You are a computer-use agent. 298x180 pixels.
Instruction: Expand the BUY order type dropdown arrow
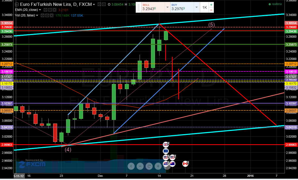click(x=196, y=7)
